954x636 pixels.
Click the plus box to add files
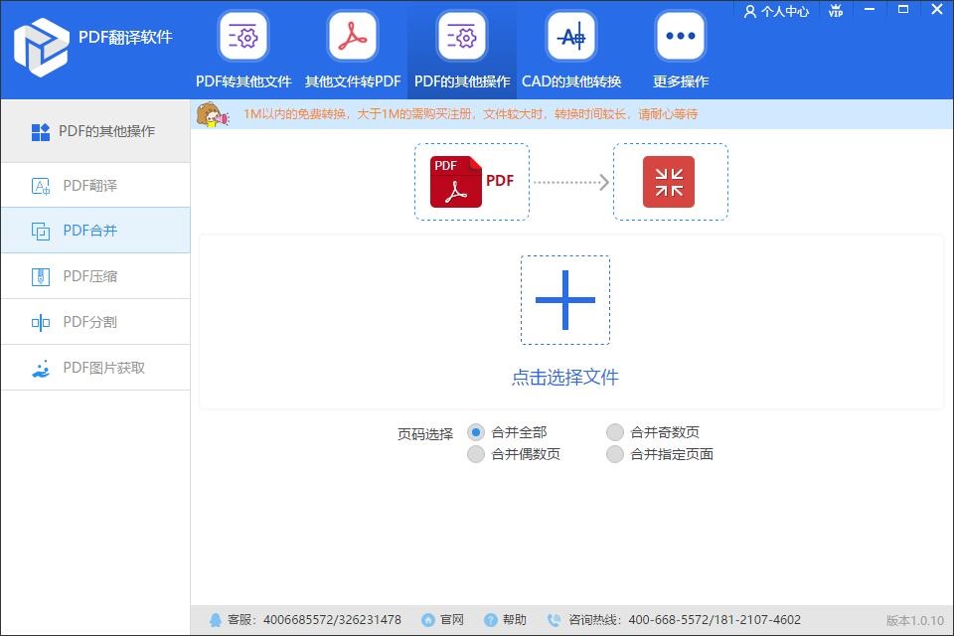564,300
